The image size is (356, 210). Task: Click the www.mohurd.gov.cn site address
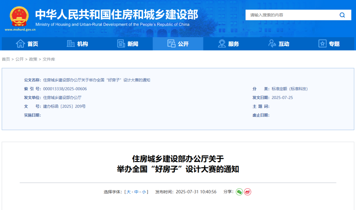[20, 30]
